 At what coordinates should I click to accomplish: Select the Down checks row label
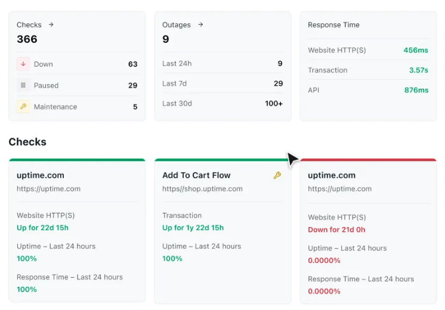[44, 64]
